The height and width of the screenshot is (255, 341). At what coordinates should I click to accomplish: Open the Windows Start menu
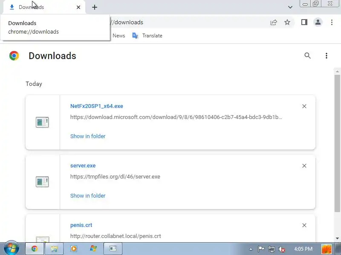(12, 248)
